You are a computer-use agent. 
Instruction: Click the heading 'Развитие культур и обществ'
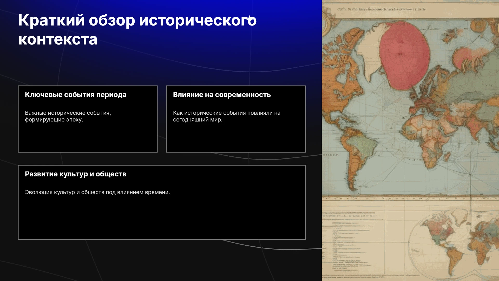[x=76, y=174]
